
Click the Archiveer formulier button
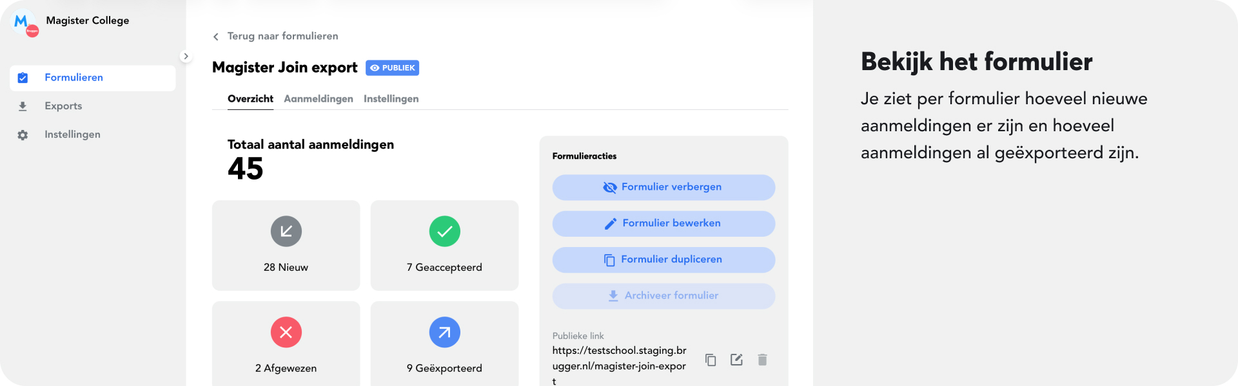pyautogui.click(x=663, y=296)
